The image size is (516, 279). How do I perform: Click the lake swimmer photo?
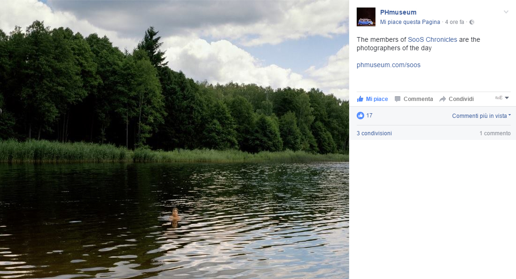pyautogui.click(x=174, y=139)
